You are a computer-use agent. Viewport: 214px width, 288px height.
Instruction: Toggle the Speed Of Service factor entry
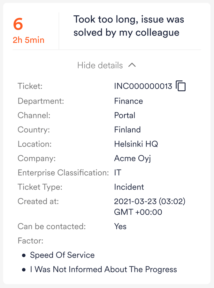pyautogui.click(x=62, y=255)
